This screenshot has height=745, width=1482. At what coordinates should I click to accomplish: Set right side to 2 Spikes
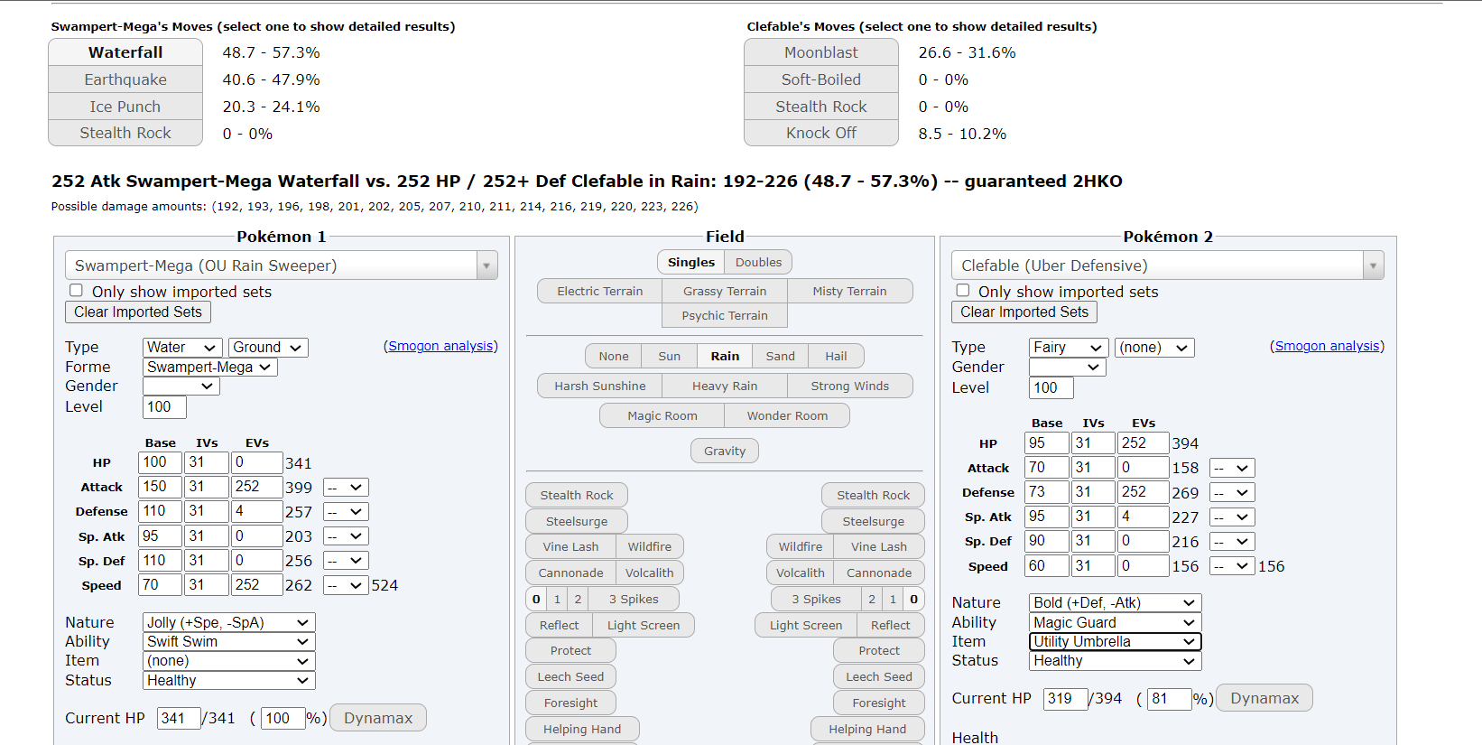tap(872, 599)
